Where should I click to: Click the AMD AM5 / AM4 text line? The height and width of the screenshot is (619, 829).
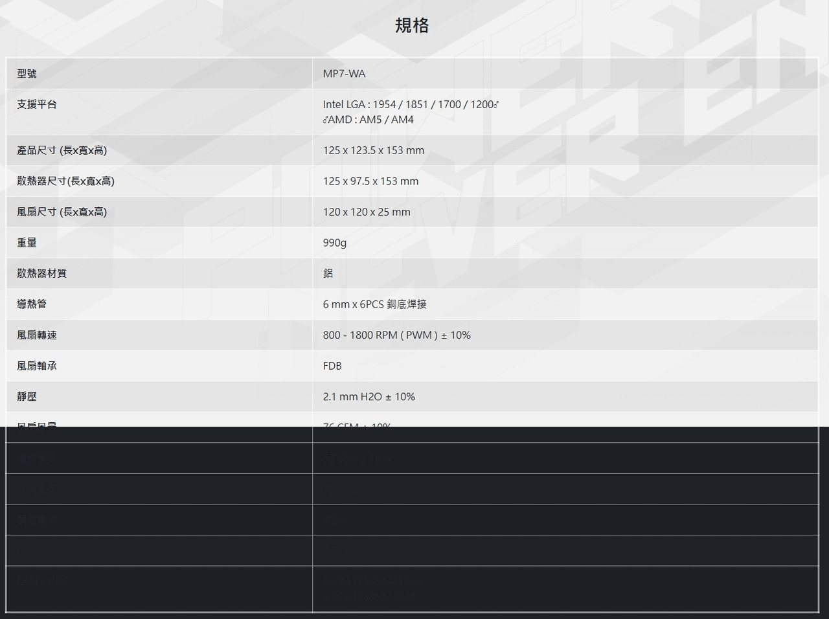click(x=369, y=119)
